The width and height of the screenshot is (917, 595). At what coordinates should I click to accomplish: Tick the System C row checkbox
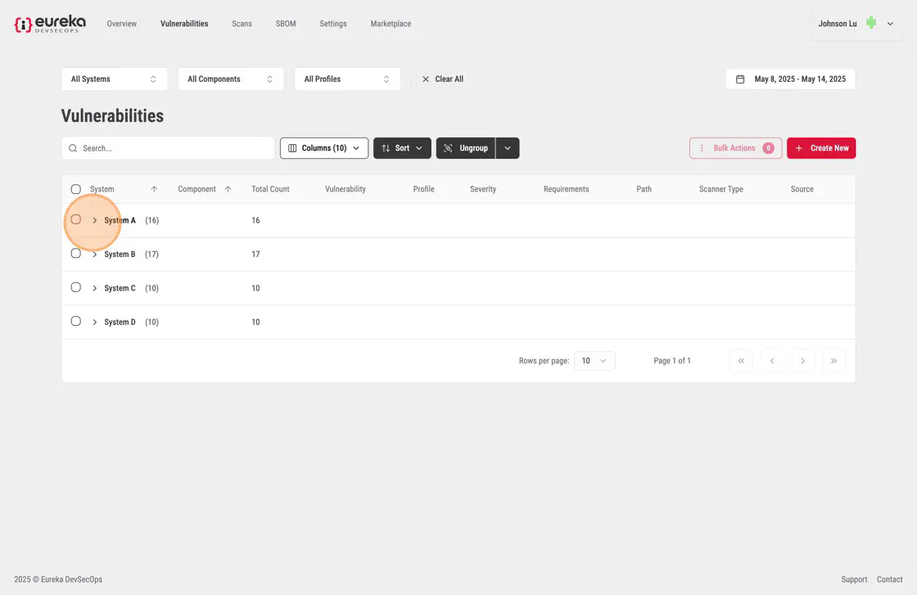76,287
